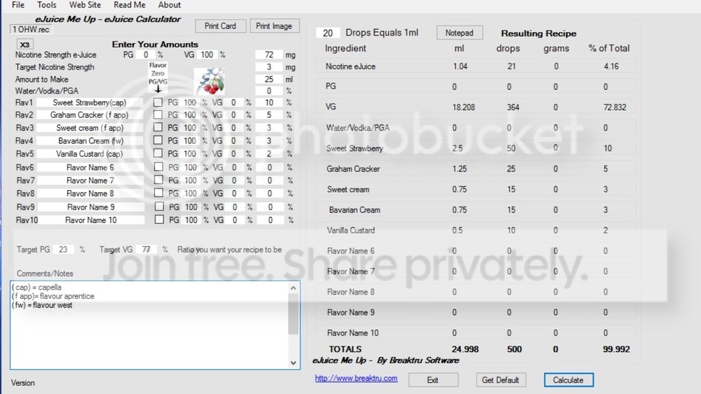Screen dimensions: 701x394
Task: Click the '(fw) = flavour west' note line
Action: [x=42, y=305]
